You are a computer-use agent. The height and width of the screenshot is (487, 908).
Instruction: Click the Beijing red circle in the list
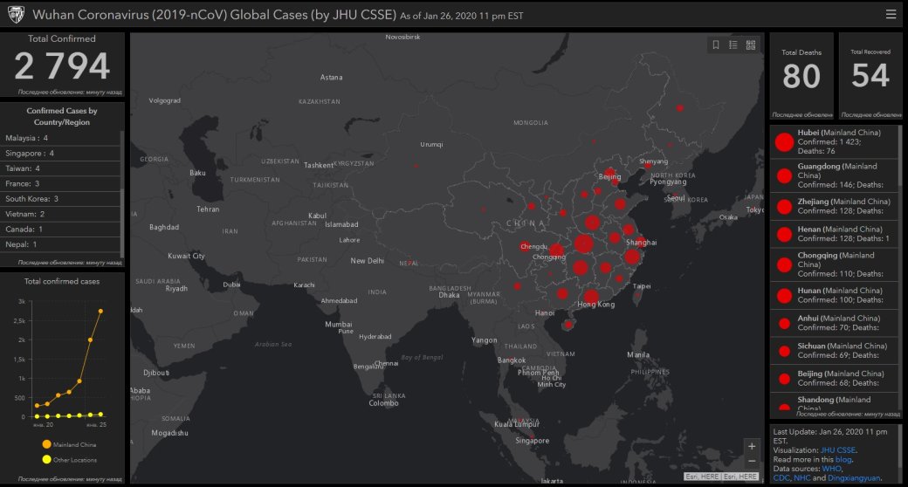coord(784,379)
